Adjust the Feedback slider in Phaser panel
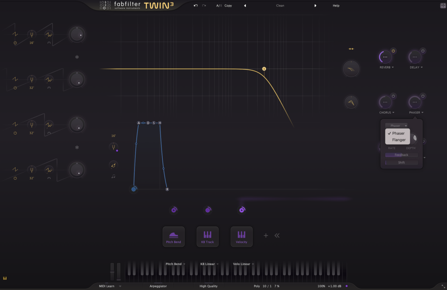The height and width of the screenshot is (290, 447). pyautogui.click(x=401, y=155)
